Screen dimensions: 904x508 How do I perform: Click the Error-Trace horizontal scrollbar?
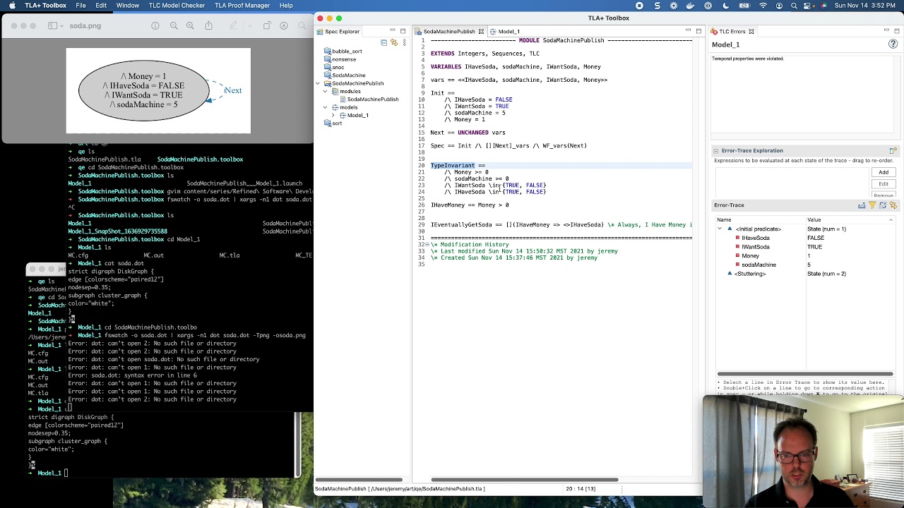point(806,374)
